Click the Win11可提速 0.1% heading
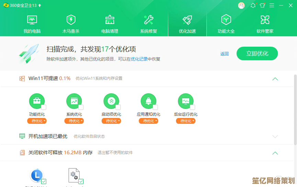 (x=49, y=78)
